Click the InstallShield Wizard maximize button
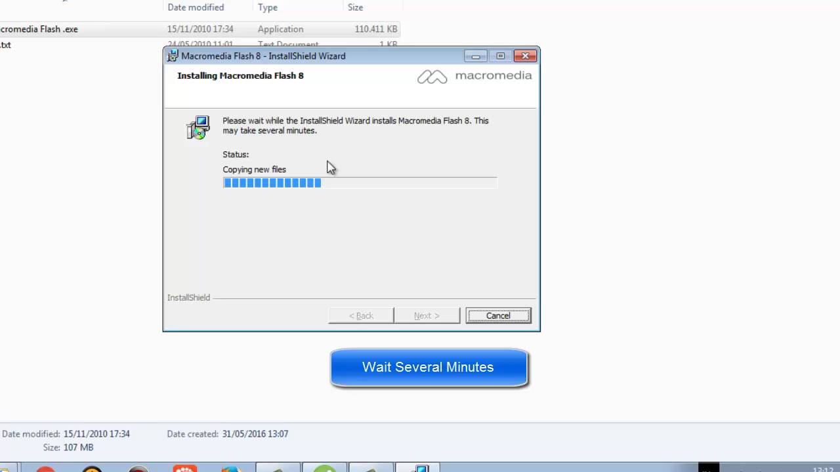This screenshot has width=840, height=472. pyautogui.click(x=500, y=56)
